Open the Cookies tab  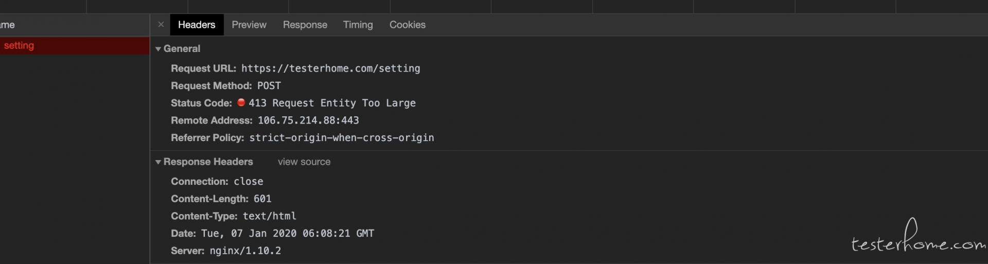click(x=408, y=25)
